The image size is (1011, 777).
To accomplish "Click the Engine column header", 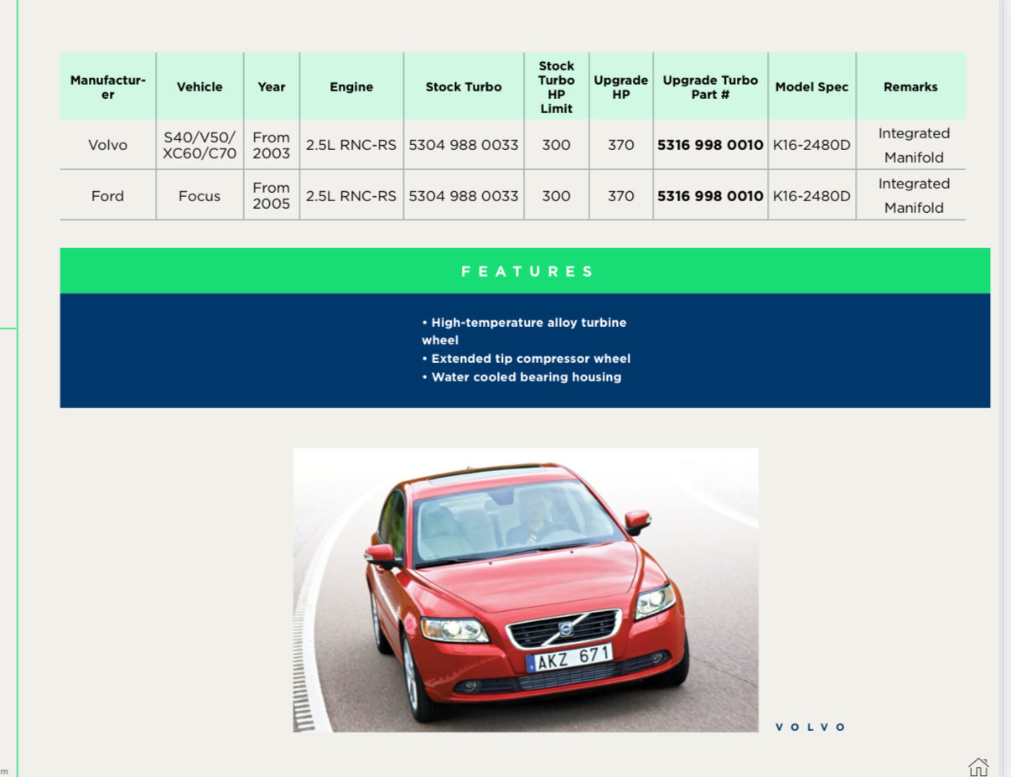I will (x=351, y=86).
